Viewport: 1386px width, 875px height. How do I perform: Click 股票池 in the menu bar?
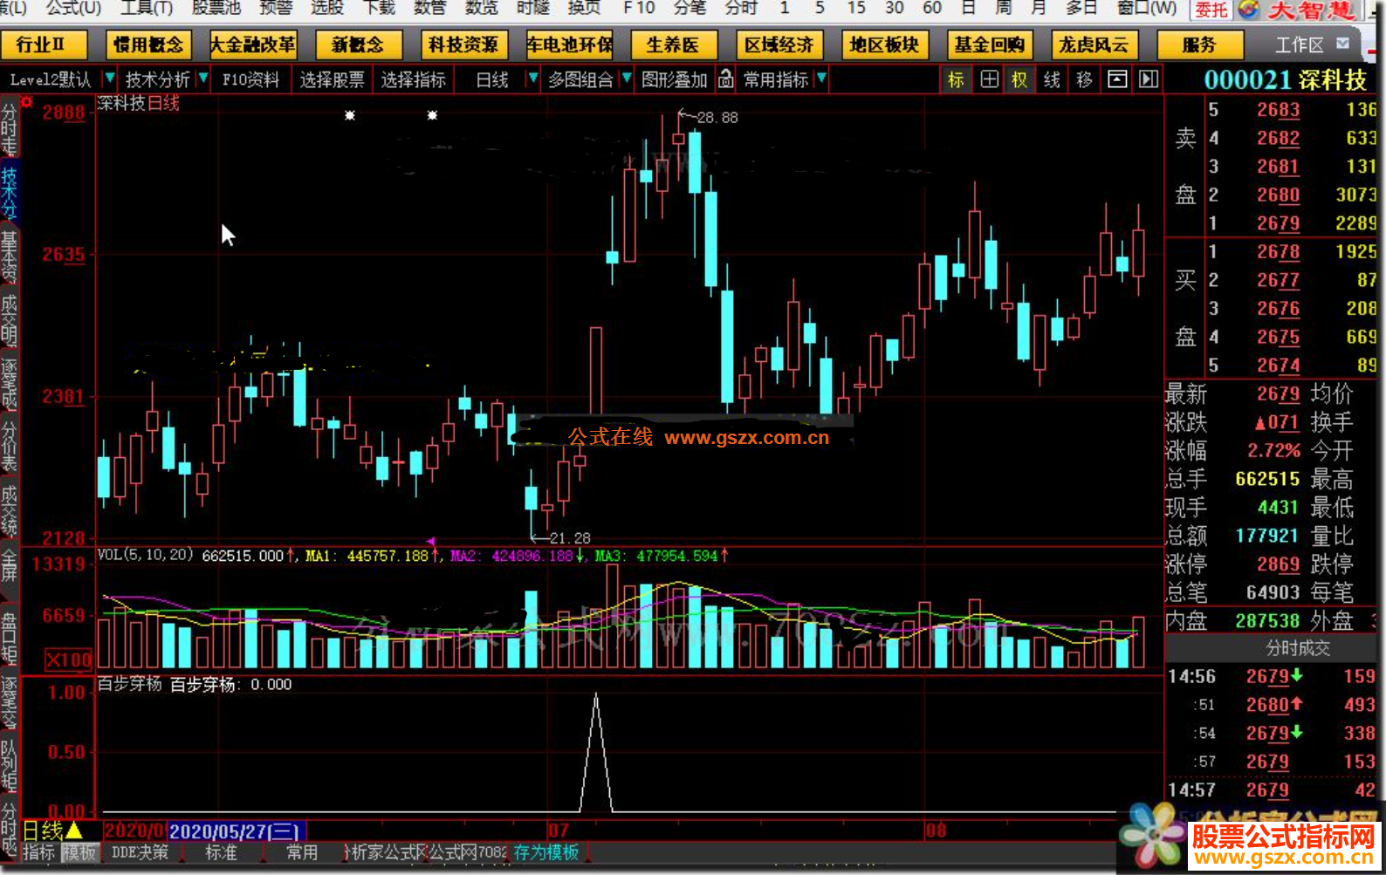coord(216,8)
